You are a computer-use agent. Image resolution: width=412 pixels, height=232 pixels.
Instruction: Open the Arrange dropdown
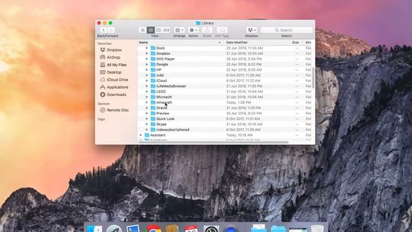click(180, 30)
